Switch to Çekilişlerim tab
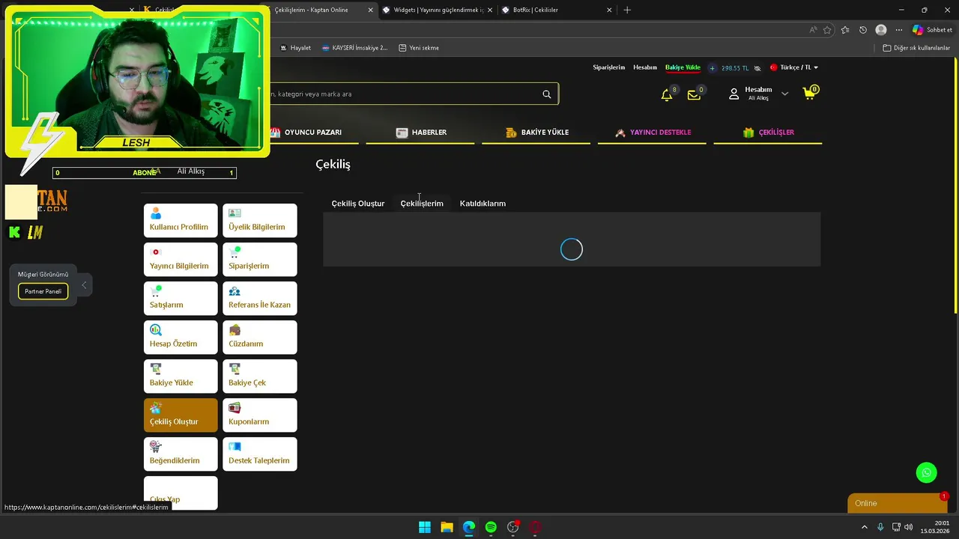The height and width of the screenshot is (539, 959). point(422,204)
